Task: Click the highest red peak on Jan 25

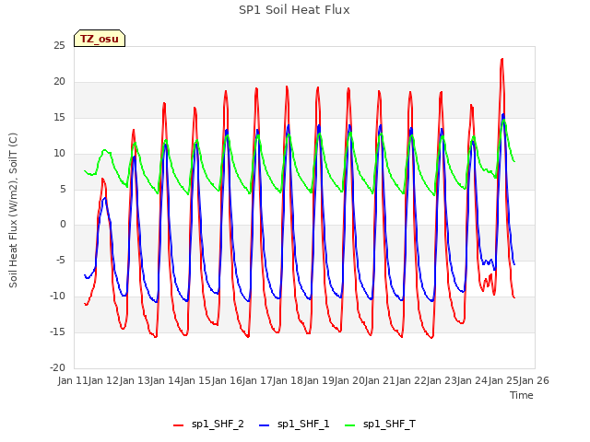Action: coord(501,59)
